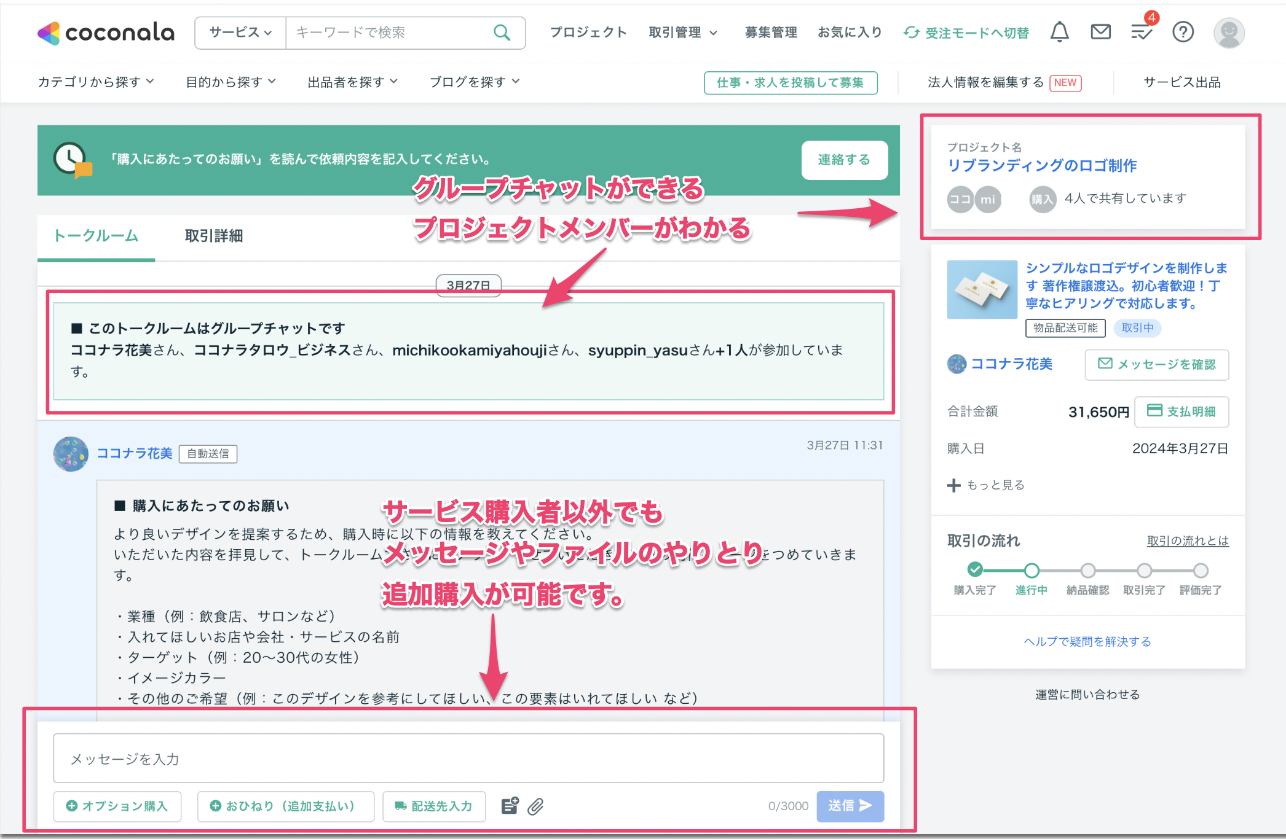Click the mi member avatar

988,199
